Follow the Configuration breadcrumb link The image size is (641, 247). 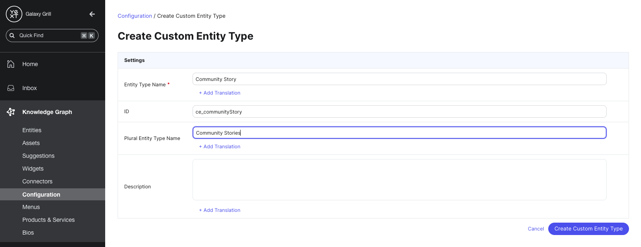point(135,16)
